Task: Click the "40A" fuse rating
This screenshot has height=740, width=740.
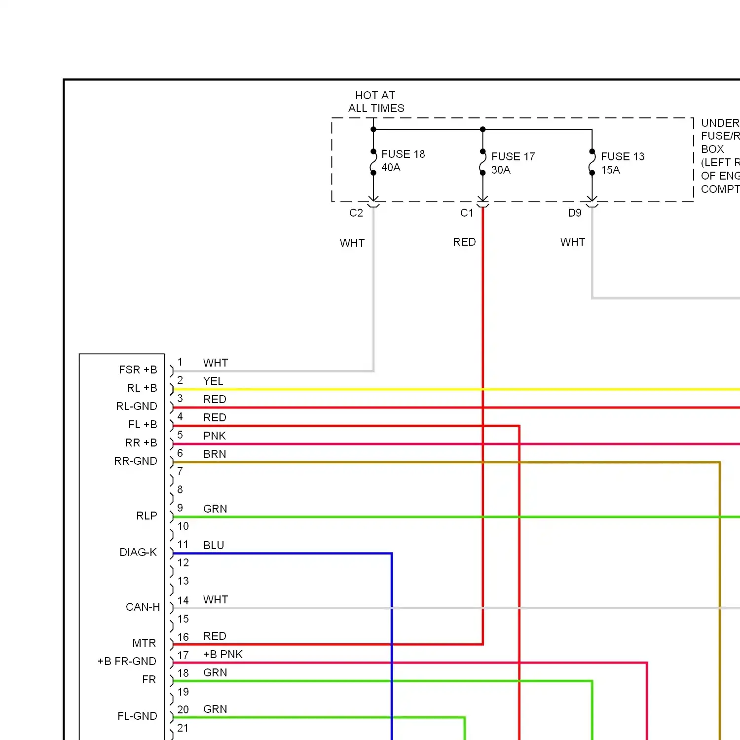Action: (391, 167)
